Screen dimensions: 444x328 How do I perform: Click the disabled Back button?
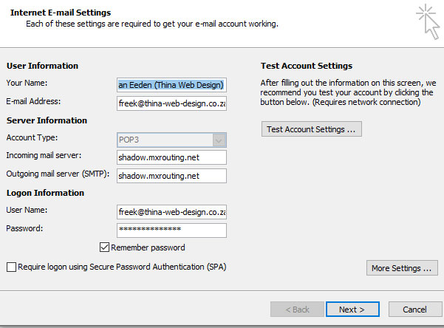click(x=297, y=309)
